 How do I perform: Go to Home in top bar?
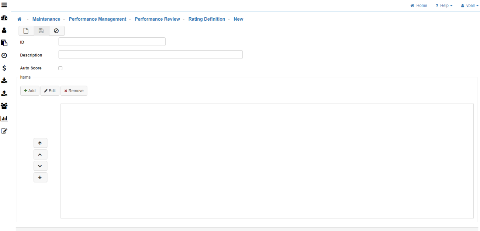[419, 6]
